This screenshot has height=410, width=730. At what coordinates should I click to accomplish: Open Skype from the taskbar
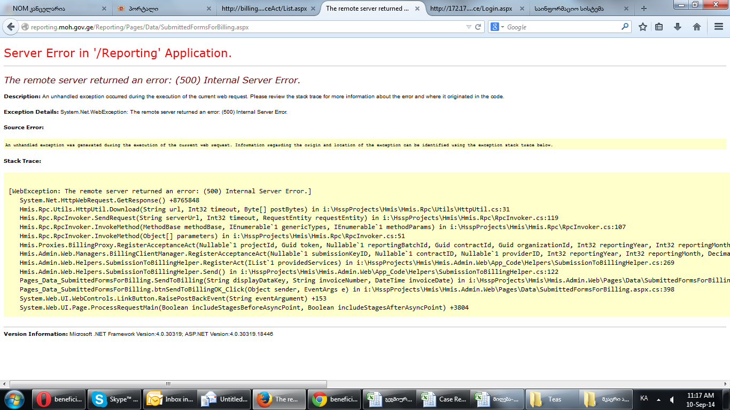click(115, 399)
